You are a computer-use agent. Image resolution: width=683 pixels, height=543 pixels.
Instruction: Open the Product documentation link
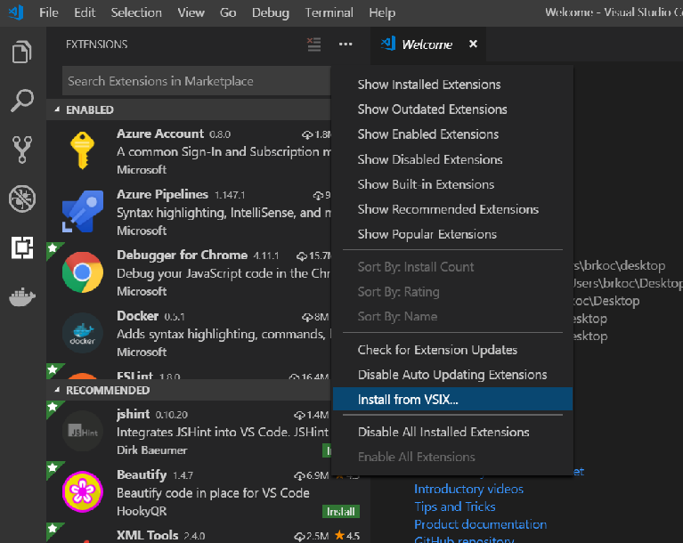(481, 524)
